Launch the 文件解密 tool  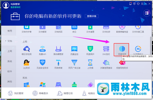pyautogui.click(x=42, y=29)
